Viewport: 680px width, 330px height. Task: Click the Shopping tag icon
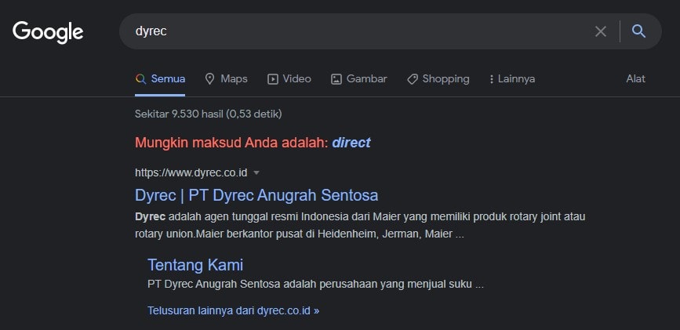tap(413, 79)
